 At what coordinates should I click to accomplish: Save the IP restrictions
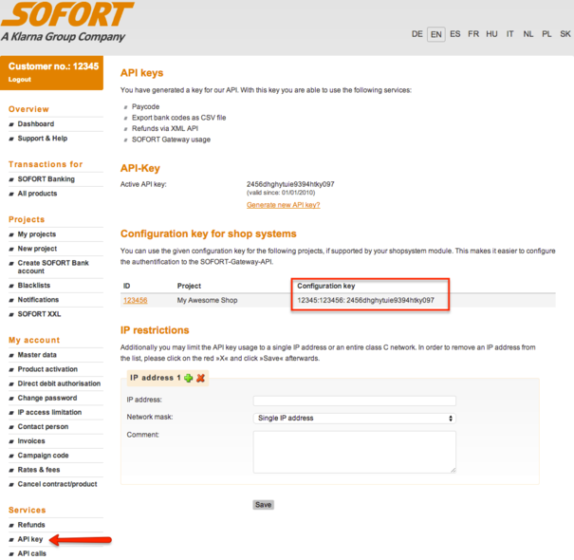(x=263, y=505)
